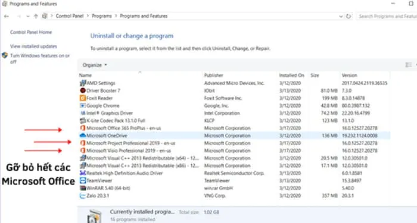Viewport: 417px width, 223px height.
Task: Select Google, Inc. publisher cell
Action: tap(216, 106)
